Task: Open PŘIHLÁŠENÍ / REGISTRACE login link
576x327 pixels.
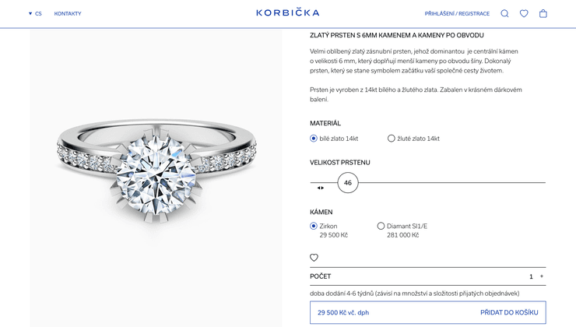Action: (x=457, y=13)
